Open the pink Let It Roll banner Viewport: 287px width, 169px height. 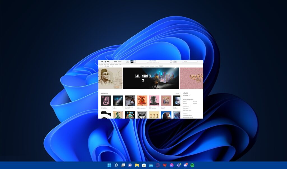(191, 78)
